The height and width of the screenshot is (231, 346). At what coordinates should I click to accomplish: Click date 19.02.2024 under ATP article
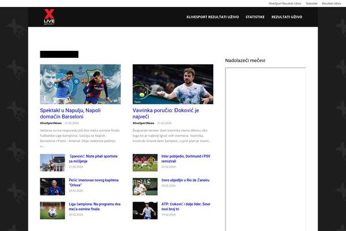[168, 214]
